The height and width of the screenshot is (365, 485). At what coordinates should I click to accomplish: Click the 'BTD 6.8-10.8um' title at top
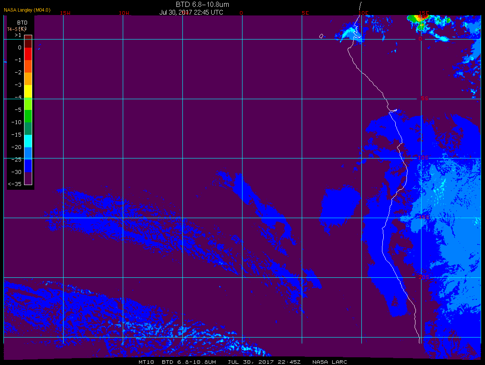[202, 4]
